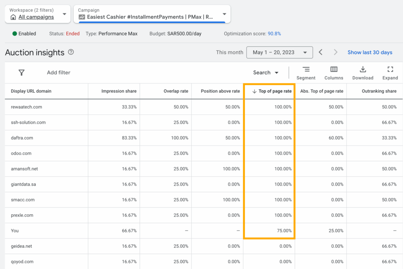The width and height of the screenshot is (403, 269).
Task: Select the geidea.net domain
Action: coord(21,246)
